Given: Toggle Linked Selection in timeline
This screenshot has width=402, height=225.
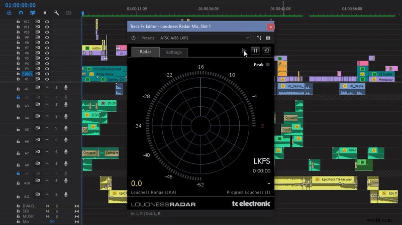Looking at the screenshot, I should [33, 13].
